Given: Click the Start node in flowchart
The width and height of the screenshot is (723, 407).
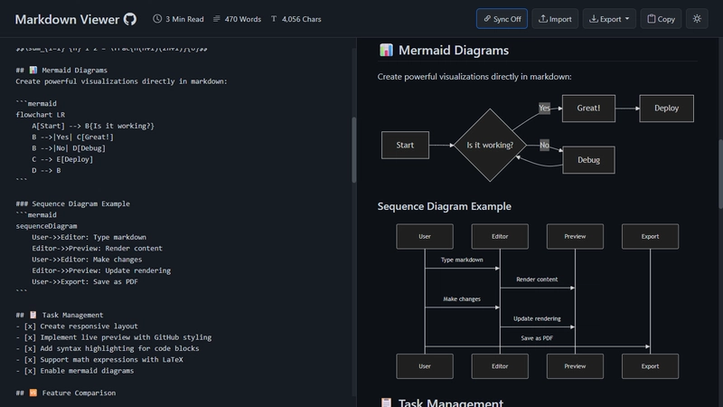Looking at the screenshot, I should tap(405, 145).
